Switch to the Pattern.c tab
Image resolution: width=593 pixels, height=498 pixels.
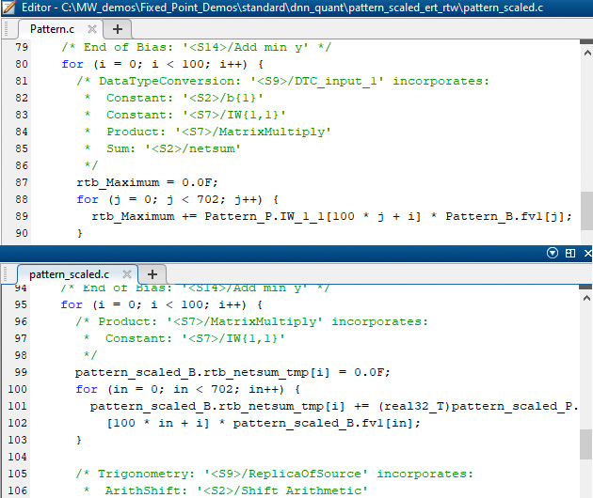(51, 29)
